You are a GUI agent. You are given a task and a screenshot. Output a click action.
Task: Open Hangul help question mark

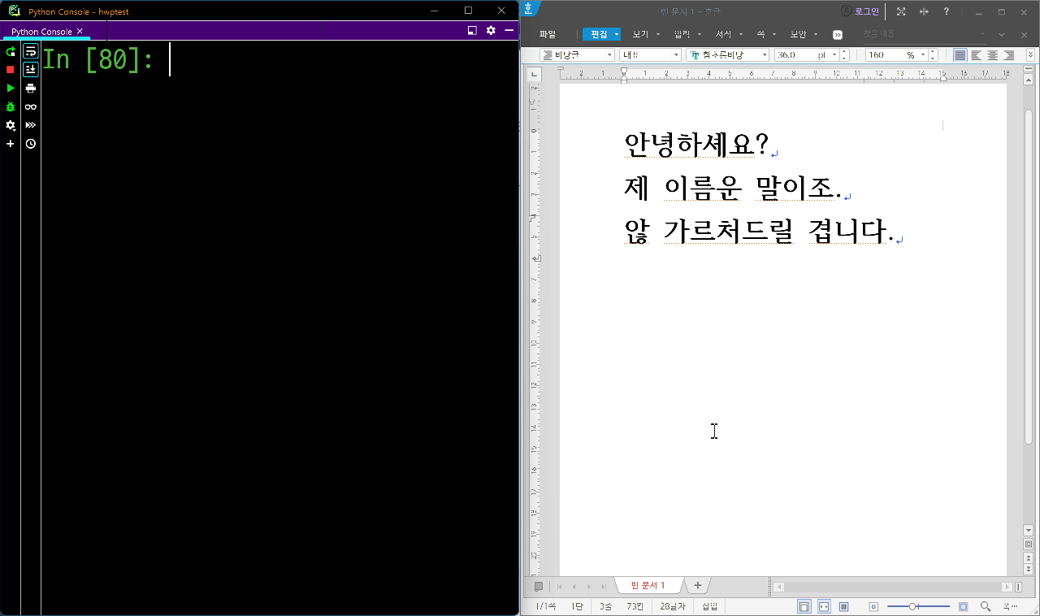[x=947, y=11]
